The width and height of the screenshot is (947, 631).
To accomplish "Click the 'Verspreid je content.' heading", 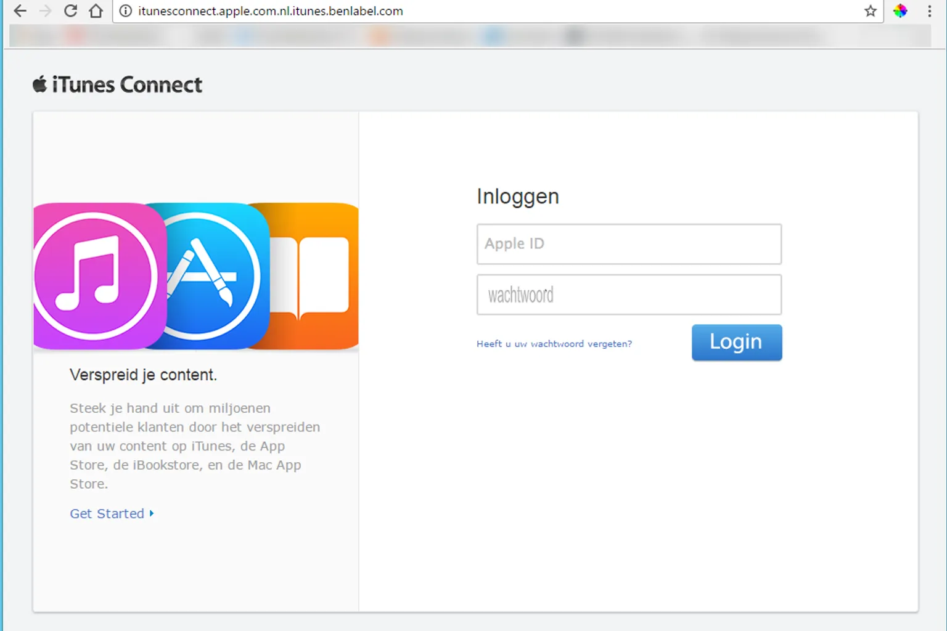I will click(x=143, y=375).
